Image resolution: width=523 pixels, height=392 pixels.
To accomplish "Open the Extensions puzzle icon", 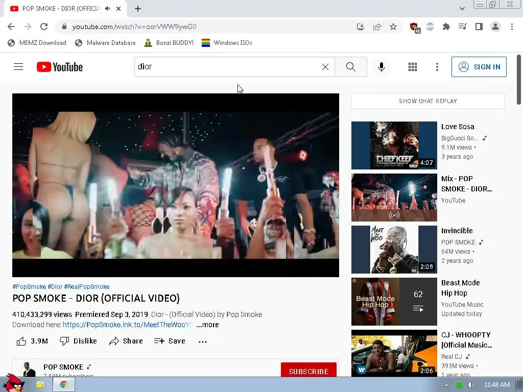I will pyautogui.click(x=446, y=27).
